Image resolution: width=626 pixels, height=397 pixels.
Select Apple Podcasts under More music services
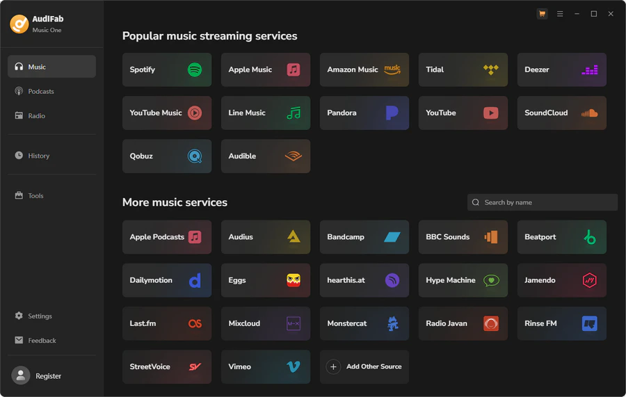tap(167, 237)
